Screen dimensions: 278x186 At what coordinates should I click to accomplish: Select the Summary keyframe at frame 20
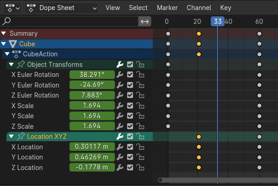pos(199,33)
